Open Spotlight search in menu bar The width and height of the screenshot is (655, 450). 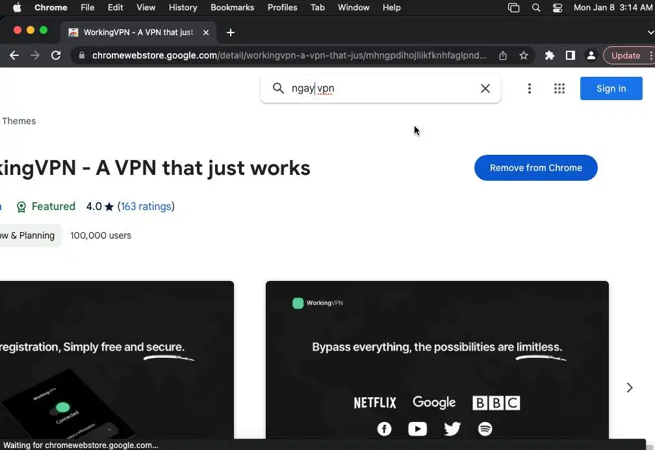click(x=536, y=8)
